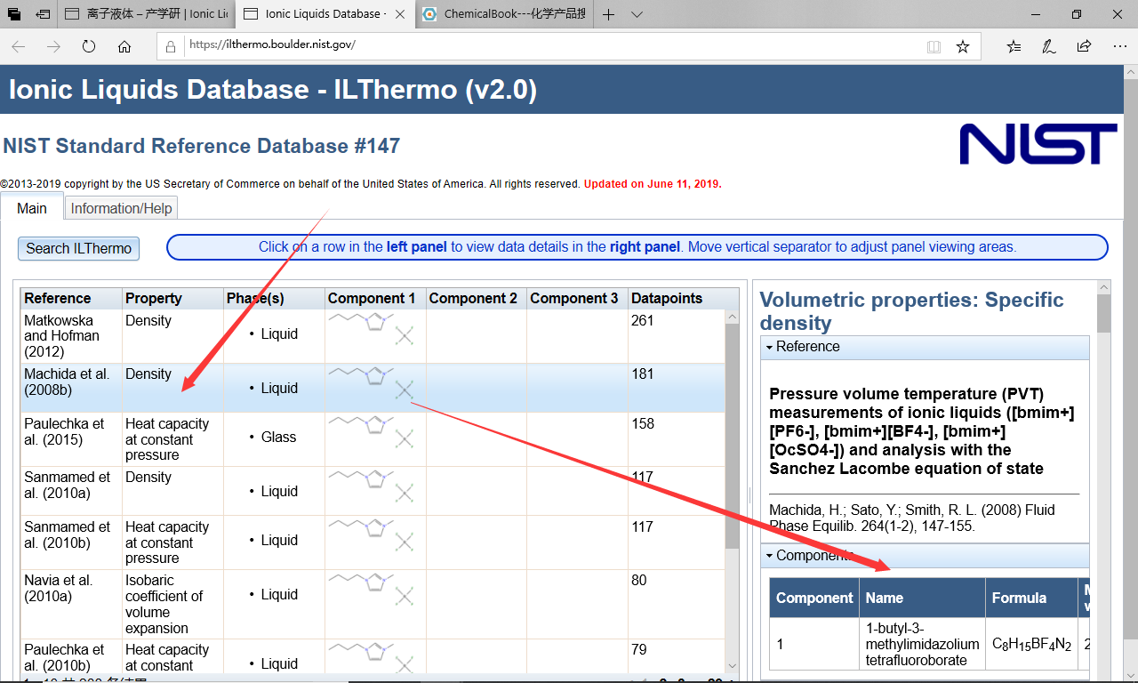The height and width of the screenshot is (683, 1138).
Task: Select the Navia et al. (2010a) row
Action: (x=373, y=604)
